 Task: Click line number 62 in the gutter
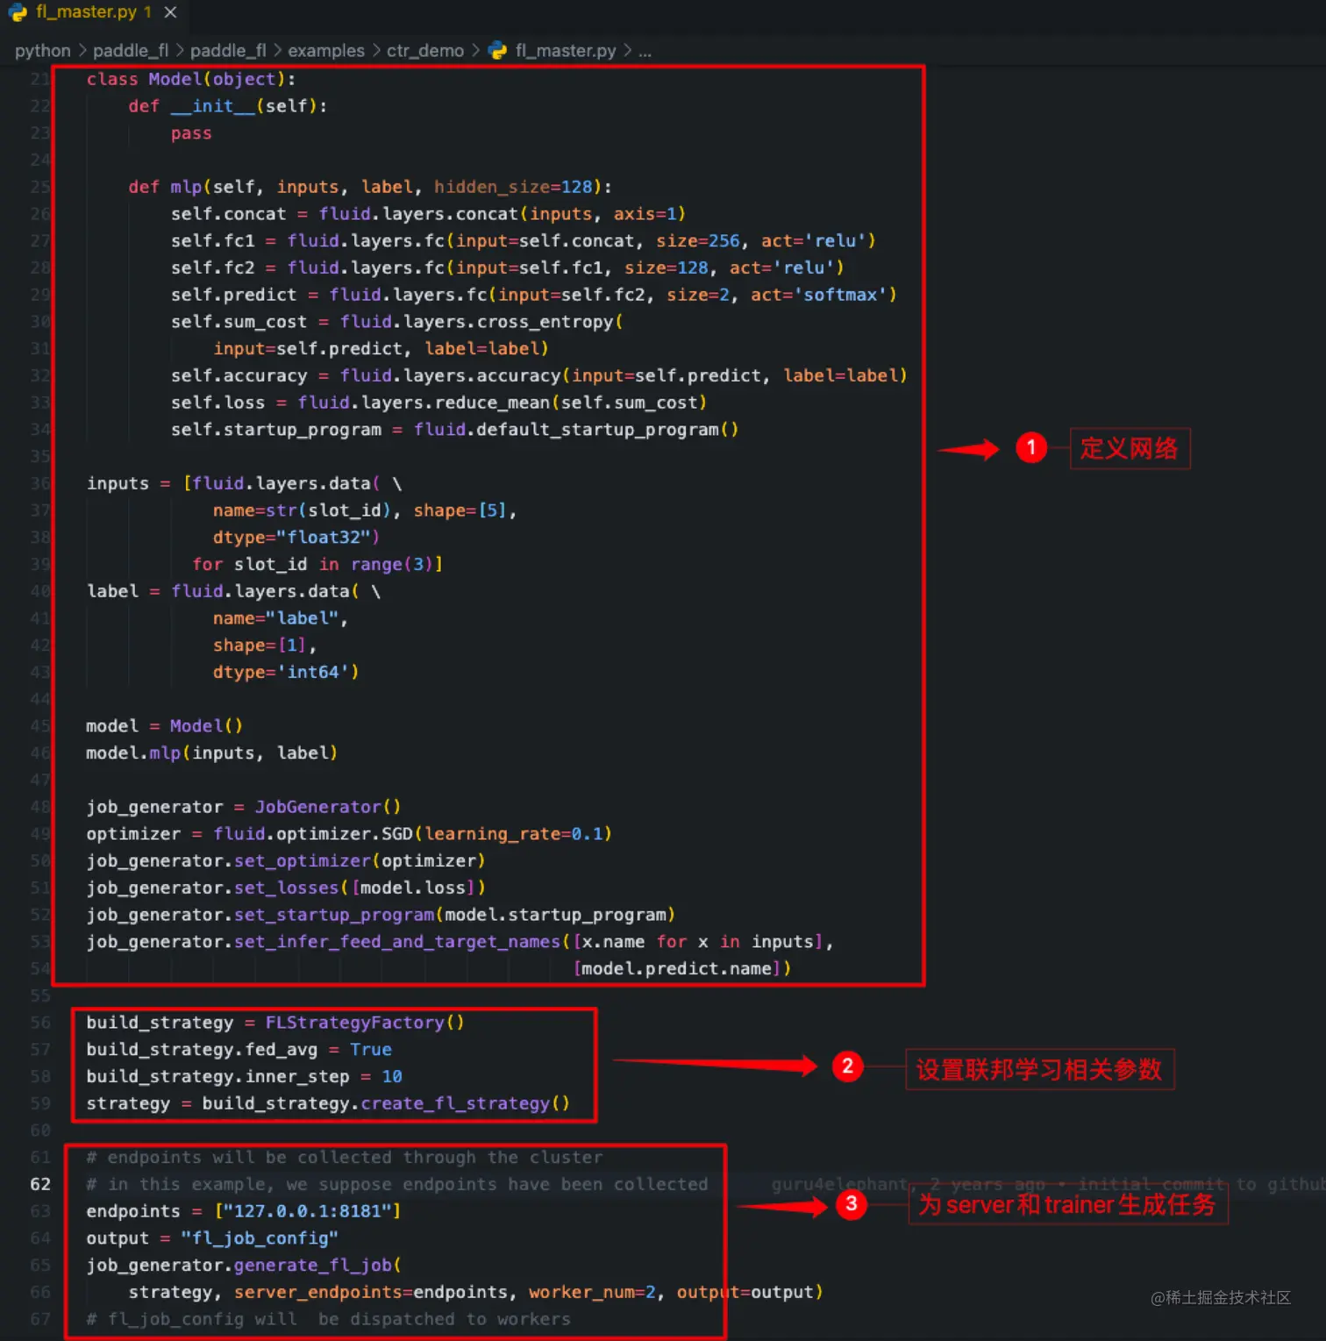(x=40, y=1185)
